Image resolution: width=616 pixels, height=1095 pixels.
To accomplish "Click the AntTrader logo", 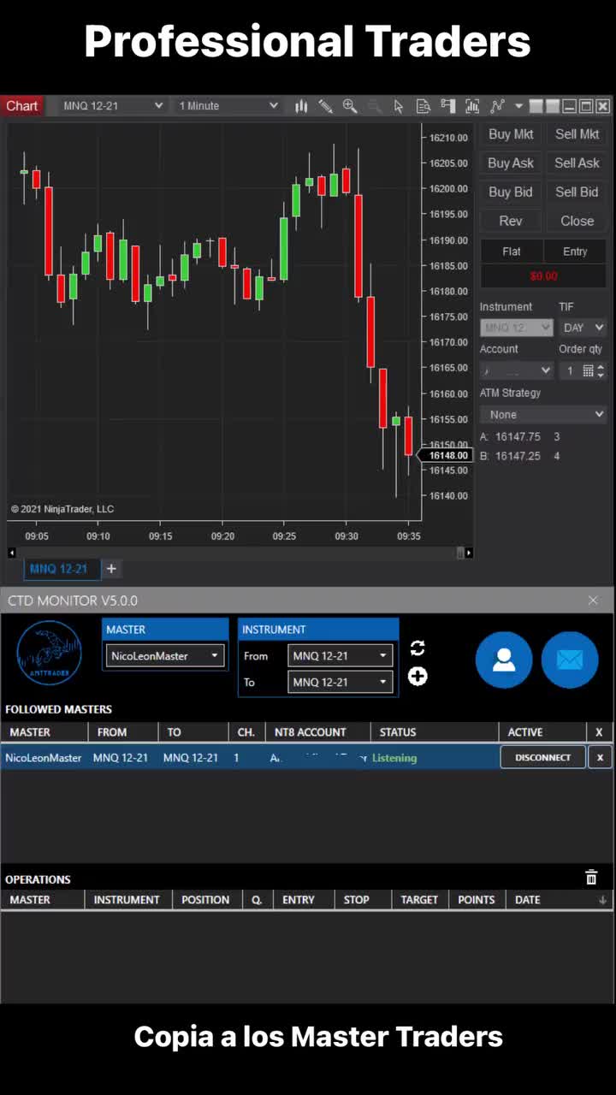I will (x=50, y=653).
